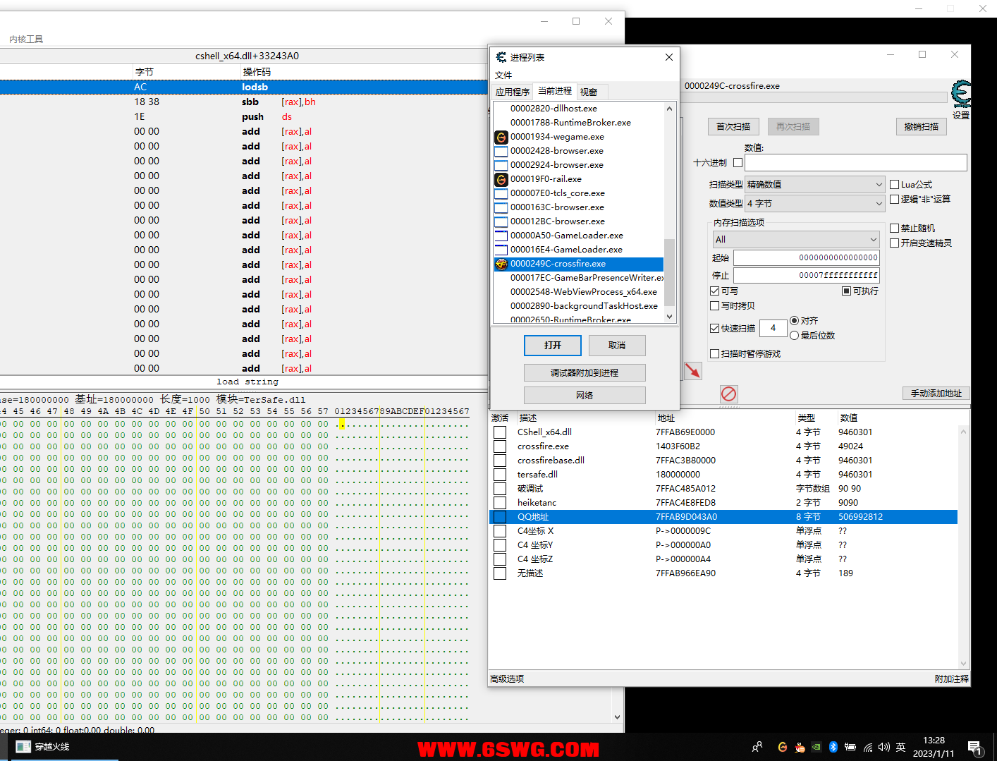The image size is (997, 761).
Task: Click the 数值 value input field
Action: click(x=856, y=163)
